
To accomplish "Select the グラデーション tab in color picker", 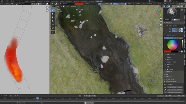I will 178,38.
